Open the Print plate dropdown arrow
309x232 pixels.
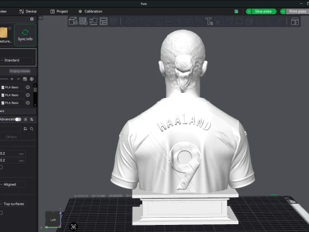[x=283, y=12]
